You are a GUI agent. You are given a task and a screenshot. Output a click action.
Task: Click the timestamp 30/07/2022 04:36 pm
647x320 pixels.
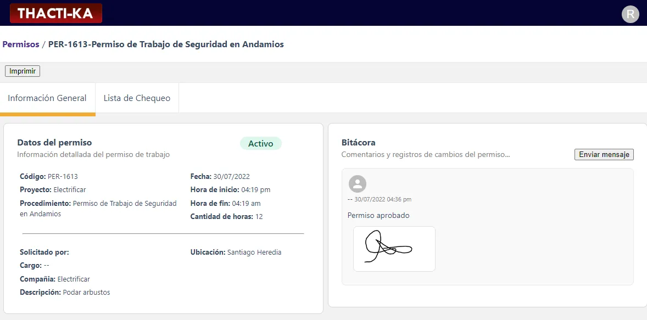tap(380, 199)
